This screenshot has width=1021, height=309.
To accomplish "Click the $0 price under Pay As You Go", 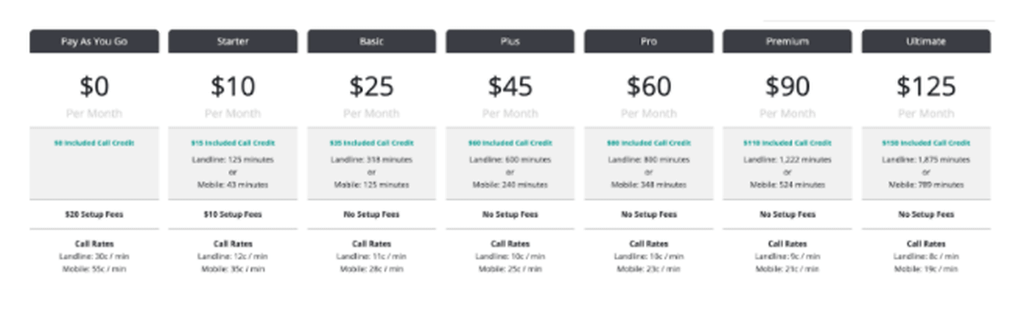I will pos(94,86).
